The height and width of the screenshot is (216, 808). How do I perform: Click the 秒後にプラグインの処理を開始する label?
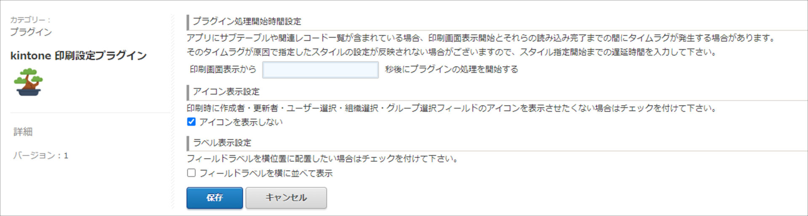[452, 69]
